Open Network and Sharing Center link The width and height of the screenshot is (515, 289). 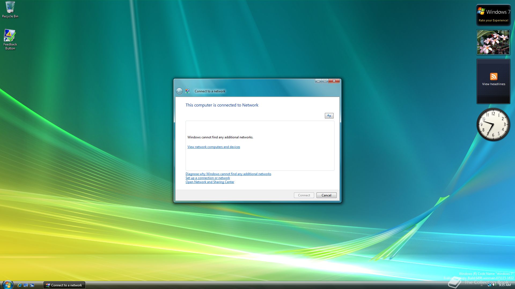210,182
